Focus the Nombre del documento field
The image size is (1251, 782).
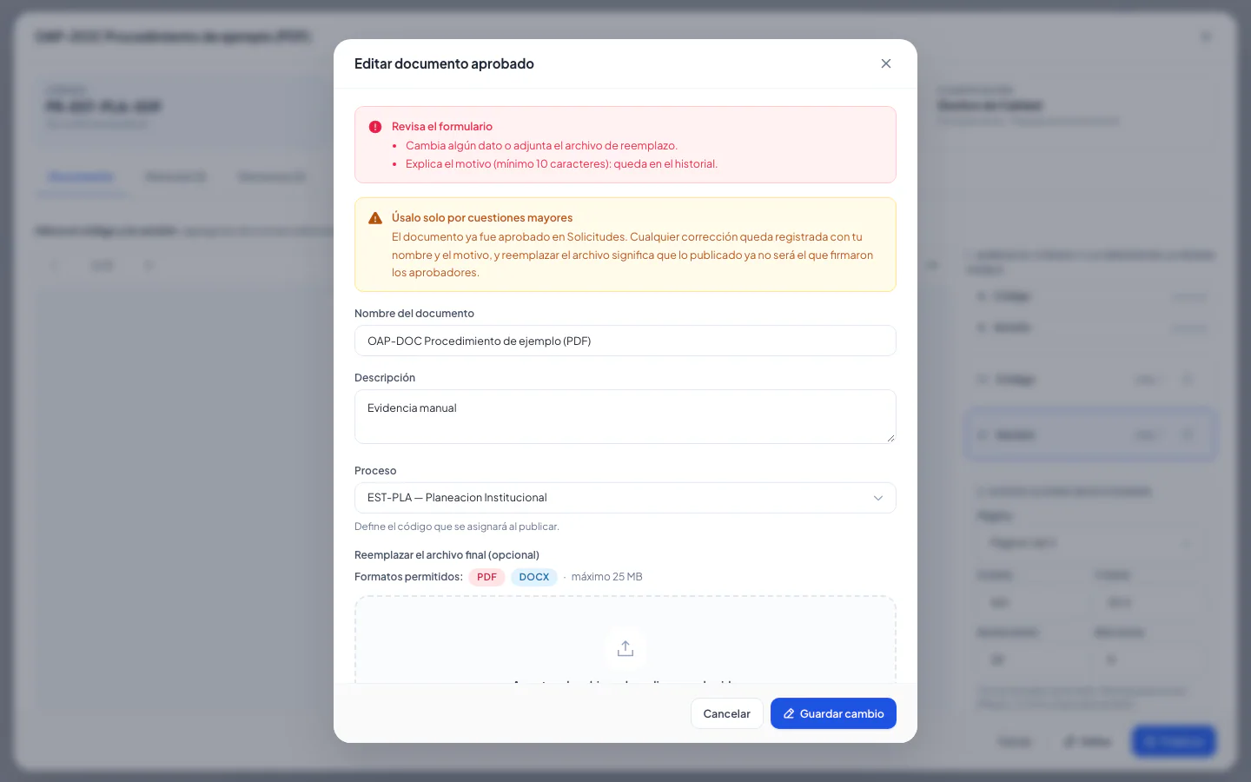[625, 341]
